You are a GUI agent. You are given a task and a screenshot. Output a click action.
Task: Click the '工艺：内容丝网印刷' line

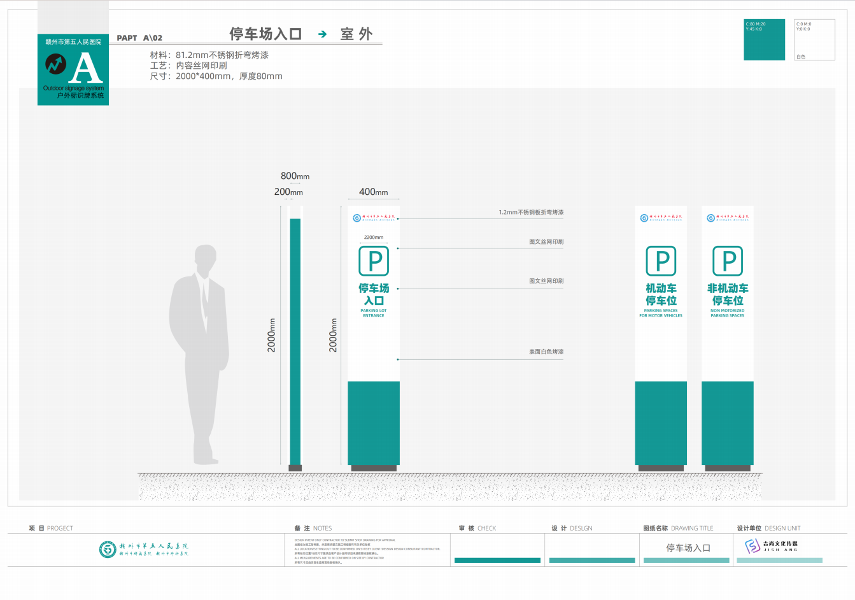[188, 66]
